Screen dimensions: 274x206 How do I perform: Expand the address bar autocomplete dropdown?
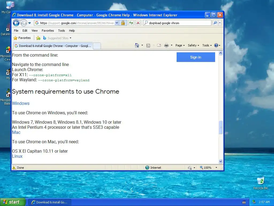click(117, 23)
